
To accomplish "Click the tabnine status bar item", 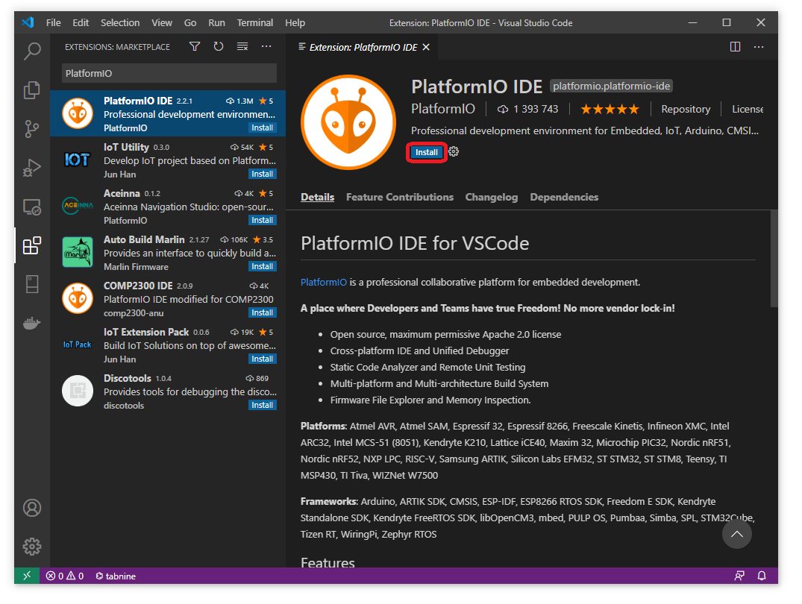I will click(116, 576).
